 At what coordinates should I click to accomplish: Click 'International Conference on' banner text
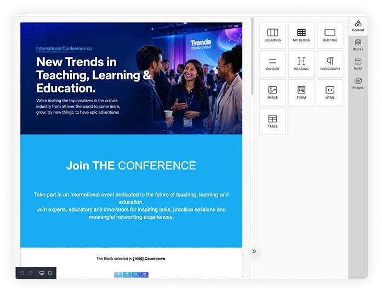click(64, 48)
